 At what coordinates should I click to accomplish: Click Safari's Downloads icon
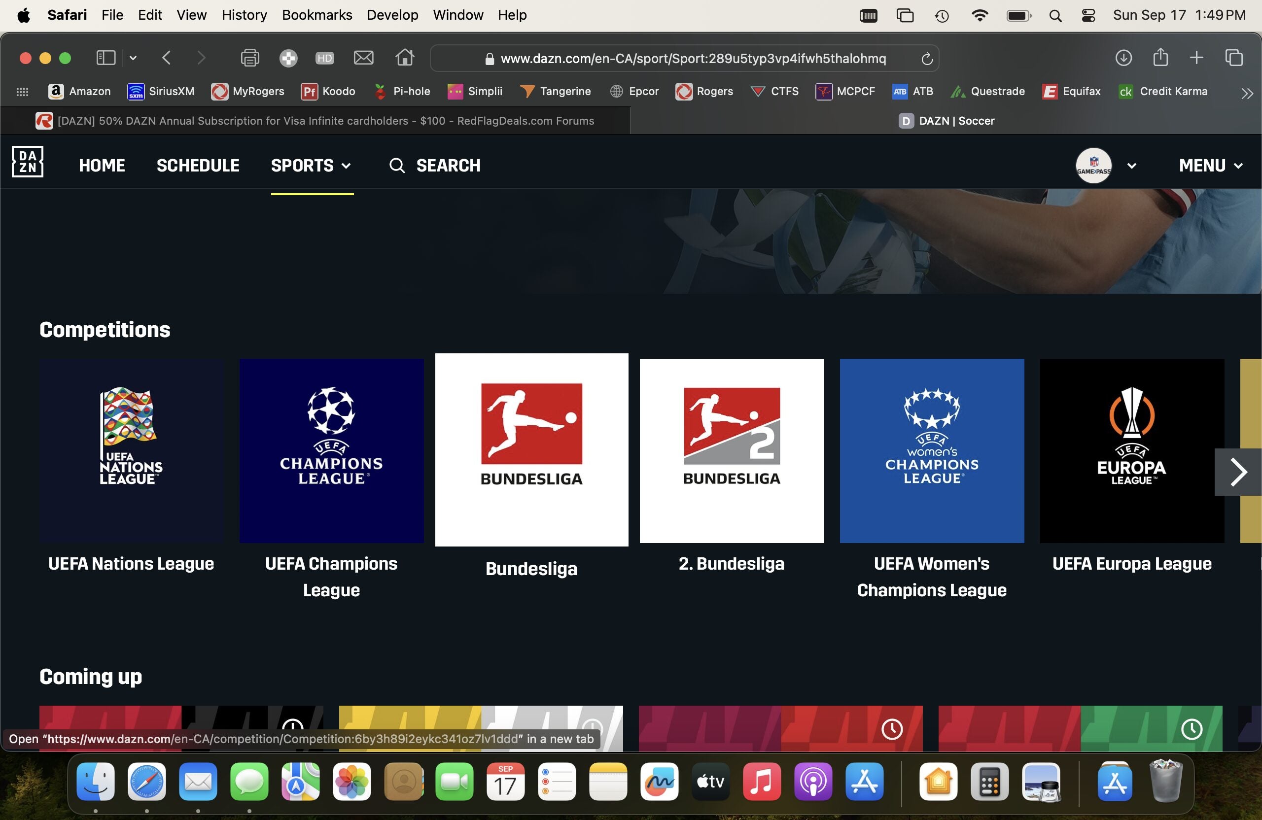[x=1123, y=58]
